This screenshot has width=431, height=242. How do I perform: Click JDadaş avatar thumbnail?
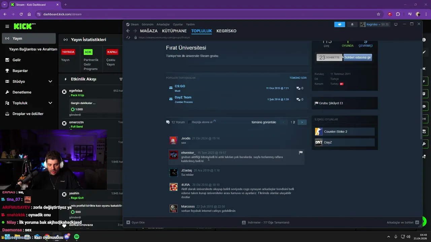coord(173,173)
